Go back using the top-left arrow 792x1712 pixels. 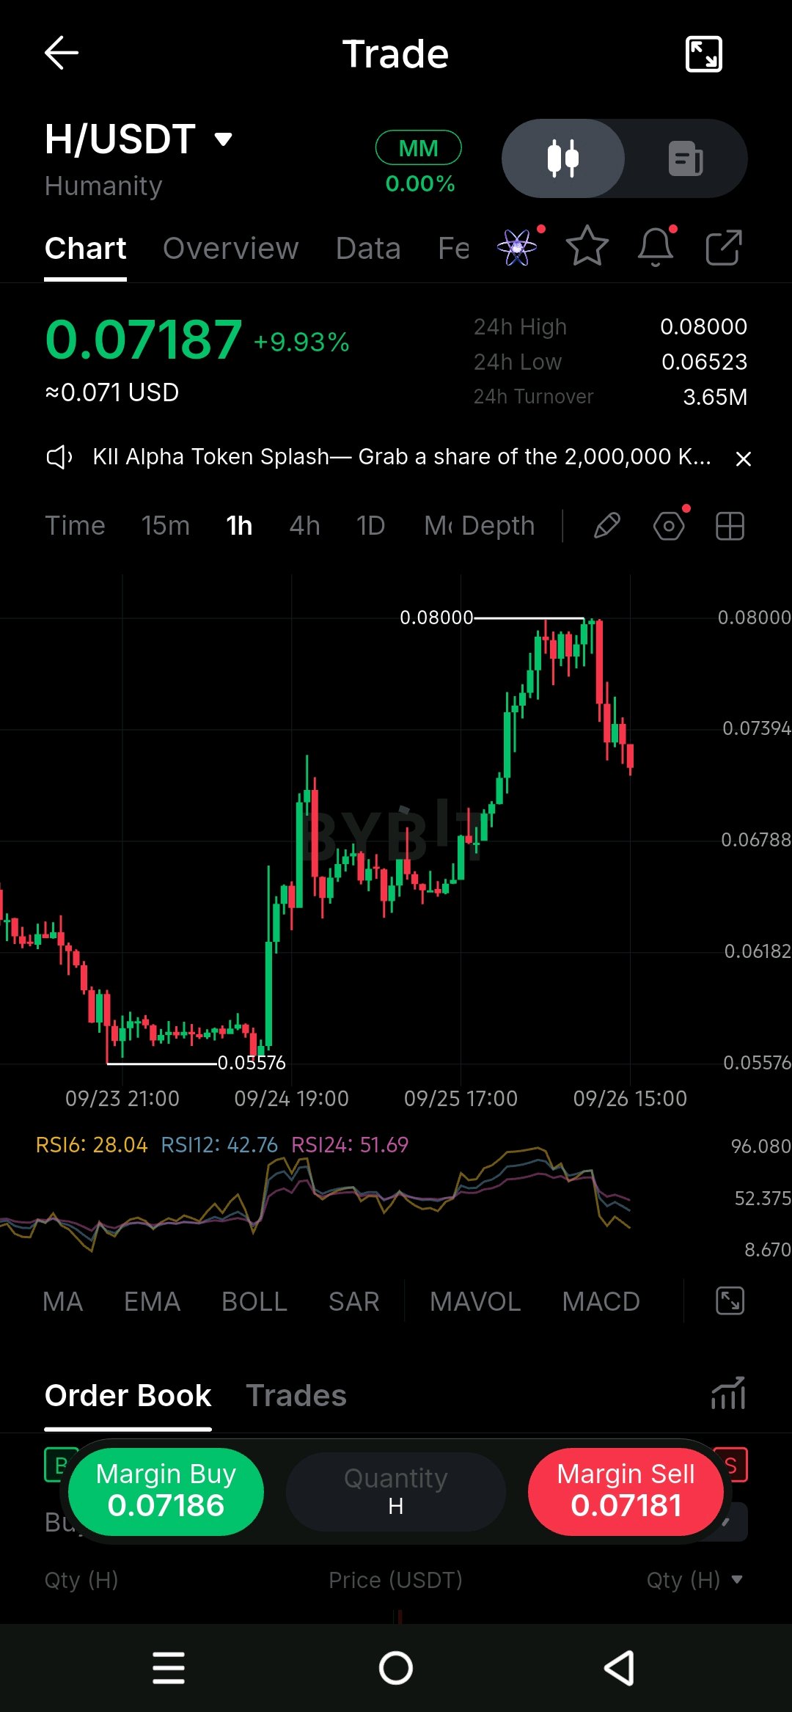(x=62, y=54)
